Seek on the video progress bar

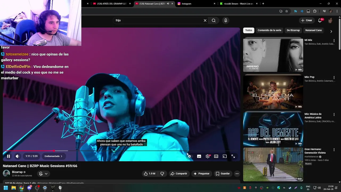121,151
